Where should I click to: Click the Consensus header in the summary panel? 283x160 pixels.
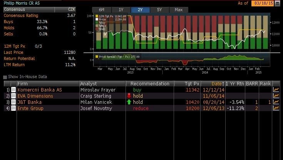tap(29, 9)
